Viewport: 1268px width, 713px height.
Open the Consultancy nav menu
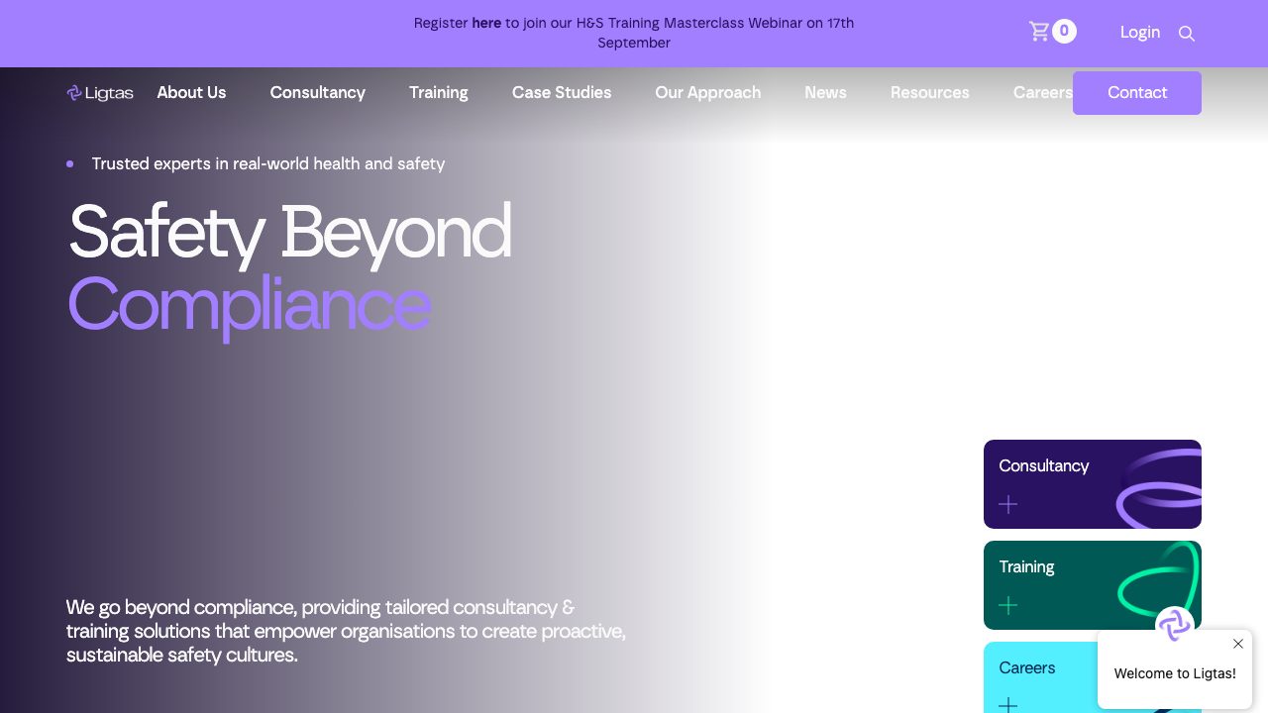318,92
